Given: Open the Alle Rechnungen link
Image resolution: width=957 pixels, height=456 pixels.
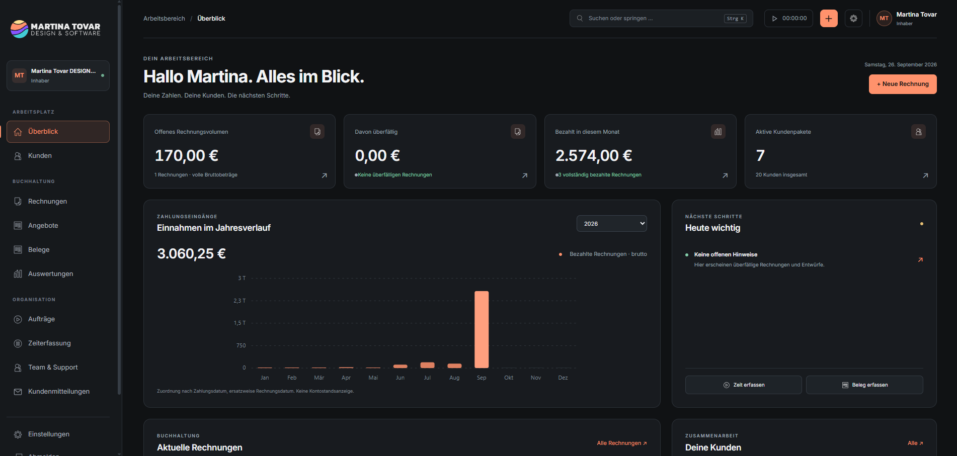Looking at the screenshot, I should pyautogui.click(x=622, y=443).
